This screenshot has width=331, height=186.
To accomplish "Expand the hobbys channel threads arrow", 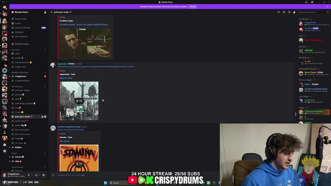I will [x=10, y=147].
